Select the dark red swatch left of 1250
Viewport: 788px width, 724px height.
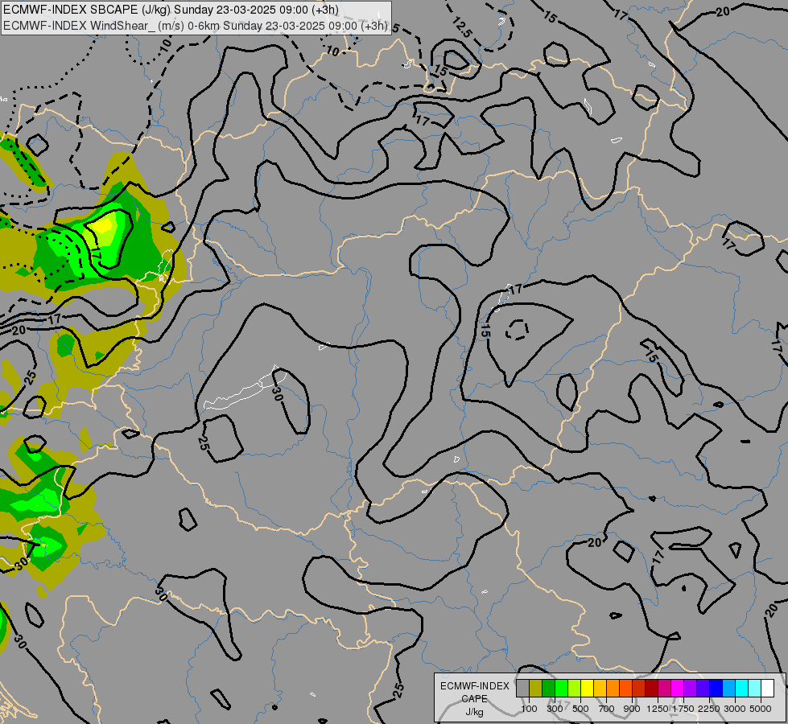click(x=651, y=688)
